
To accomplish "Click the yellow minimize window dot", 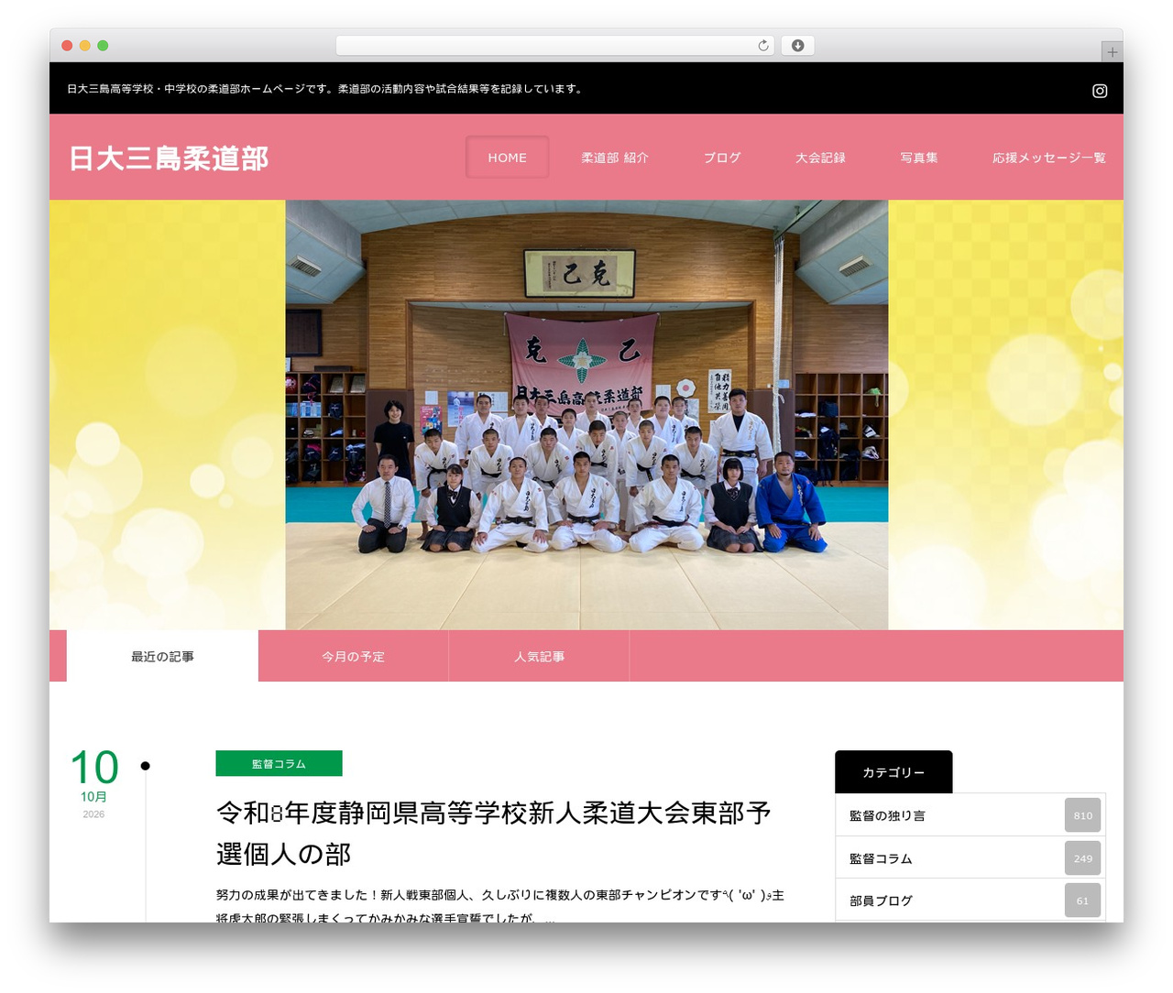I will coord(85,46).
